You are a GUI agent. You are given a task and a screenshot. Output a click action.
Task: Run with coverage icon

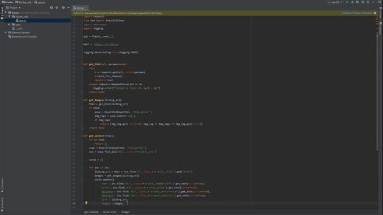(x=357, y=2)
